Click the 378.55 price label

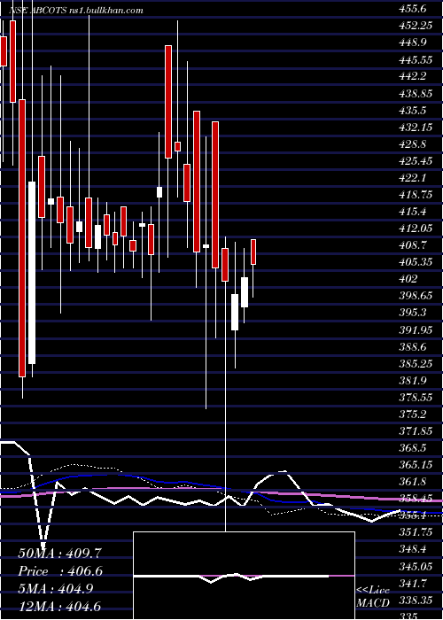[x=414, y=398]
